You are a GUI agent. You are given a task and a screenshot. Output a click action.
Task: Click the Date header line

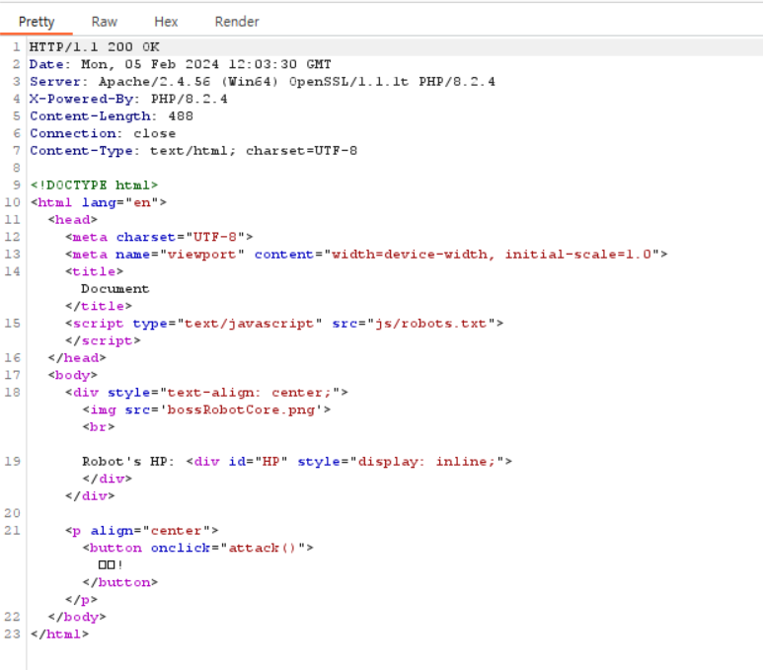tap(180, 64)
